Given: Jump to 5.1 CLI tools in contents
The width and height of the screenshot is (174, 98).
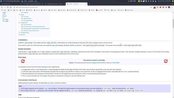Looking at the screenshot, I should tap(25, 17).
